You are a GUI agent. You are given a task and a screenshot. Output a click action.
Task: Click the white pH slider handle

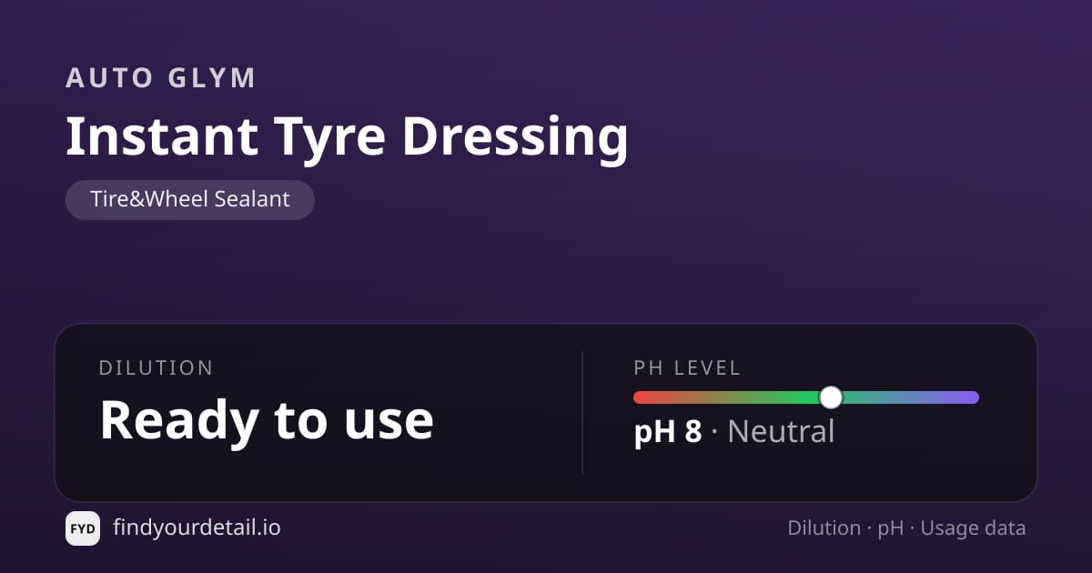tap(831, 397)
